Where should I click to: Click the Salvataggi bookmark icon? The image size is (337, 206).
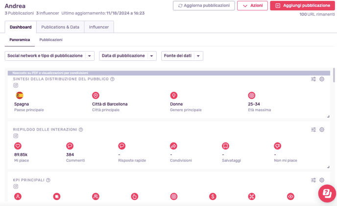[225, 146]
